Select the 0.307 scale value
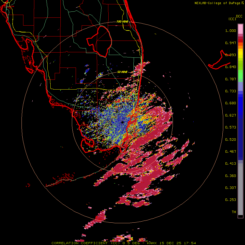Screen dimensions: 245x245 (x=231, y=188)
